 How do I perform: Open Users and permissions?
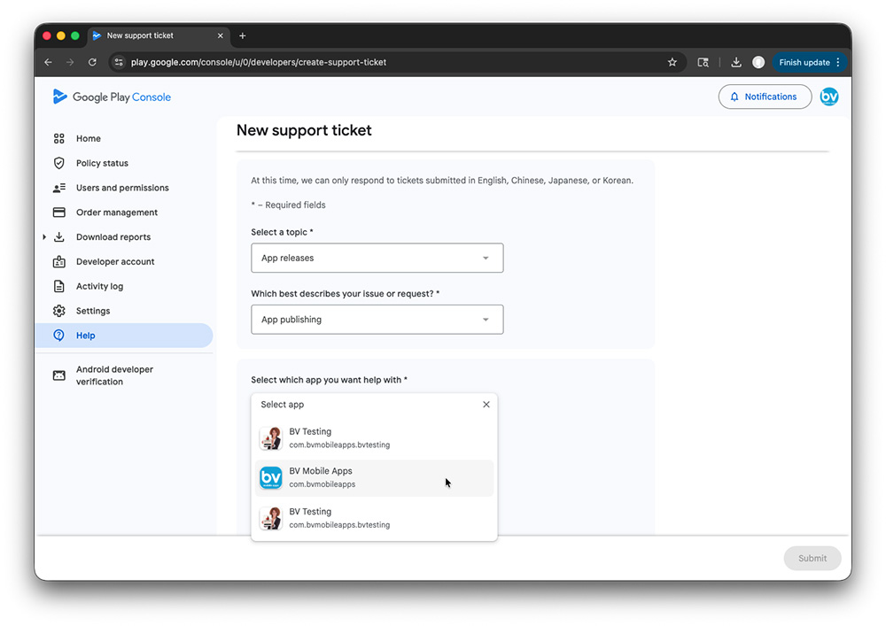[x=124, y=188]
